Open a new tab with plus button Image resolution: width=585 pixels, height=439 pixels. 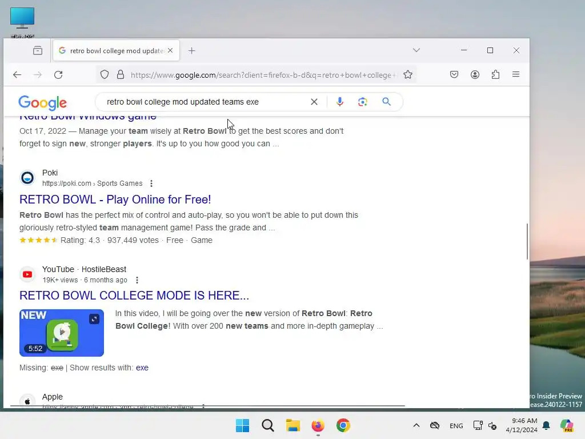pyautogui.click(x=192, y=50)
